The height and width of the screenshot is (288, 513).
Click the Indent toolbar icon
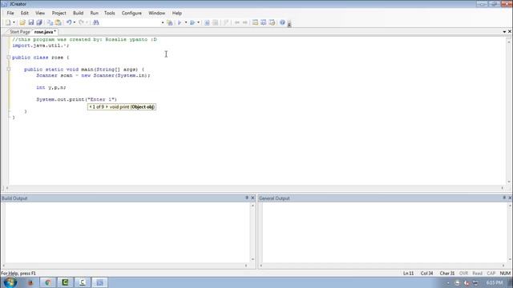[x=207, y=22]
